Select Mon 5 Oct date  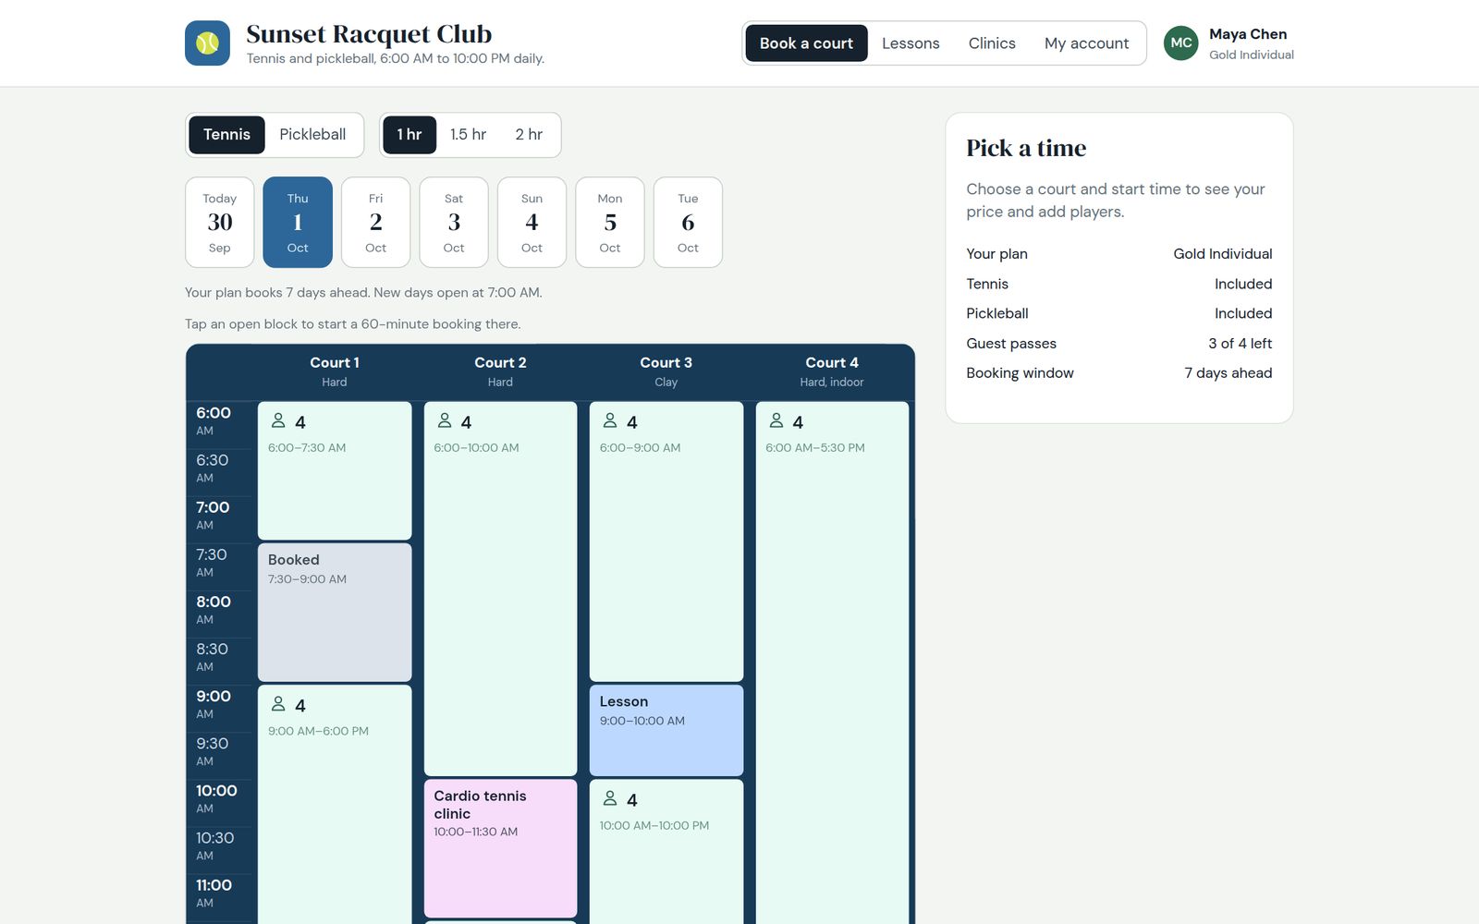(610, 223)
